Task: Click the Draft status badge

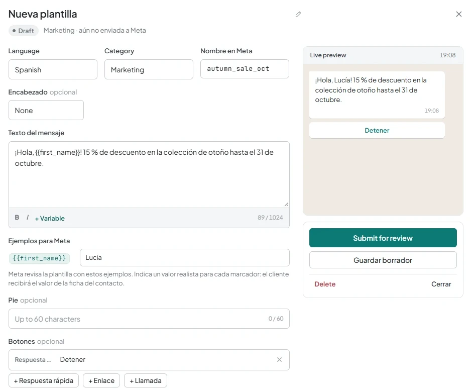Action: pos(23,31)
